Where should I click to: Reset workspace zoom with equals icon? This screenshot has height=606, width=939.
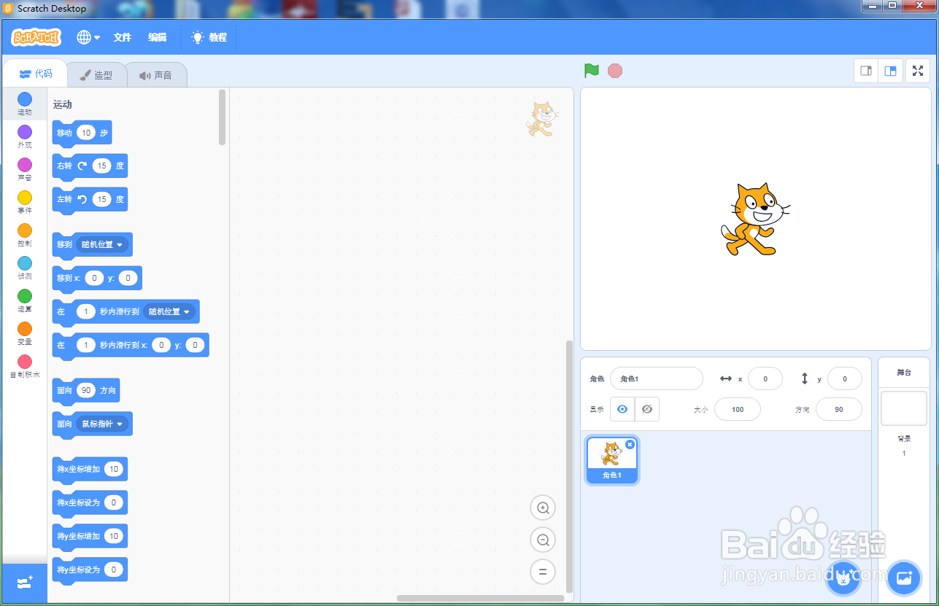pyautogui.click(x=543, y=572)
